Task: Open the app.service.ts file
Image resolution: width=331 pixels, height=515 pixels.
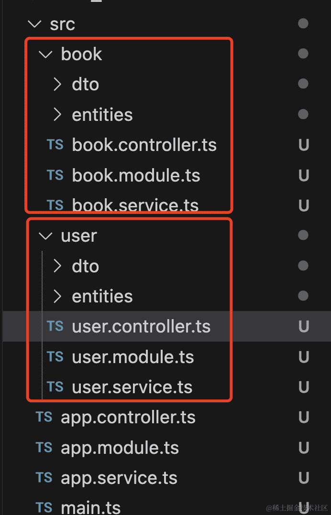Action: tap(119, 478)
